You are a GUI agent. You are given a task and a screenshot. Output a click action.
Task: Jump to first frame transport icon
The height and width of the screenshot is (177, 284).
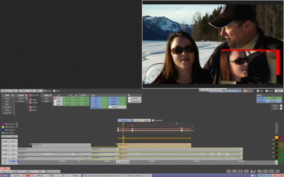click(201, 90)
